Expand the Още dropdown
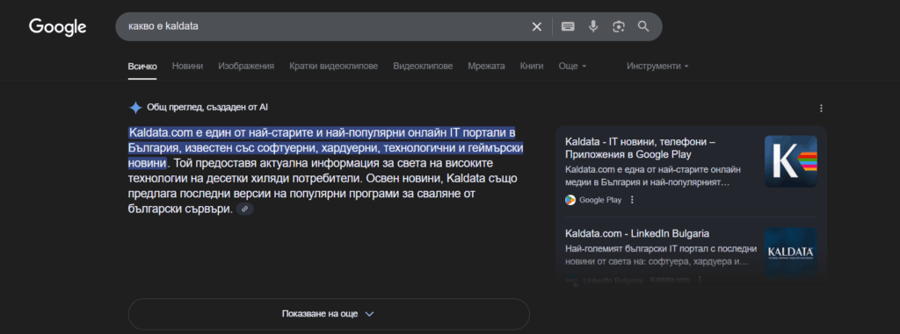The image size is (900, 334). pos(572,66)
